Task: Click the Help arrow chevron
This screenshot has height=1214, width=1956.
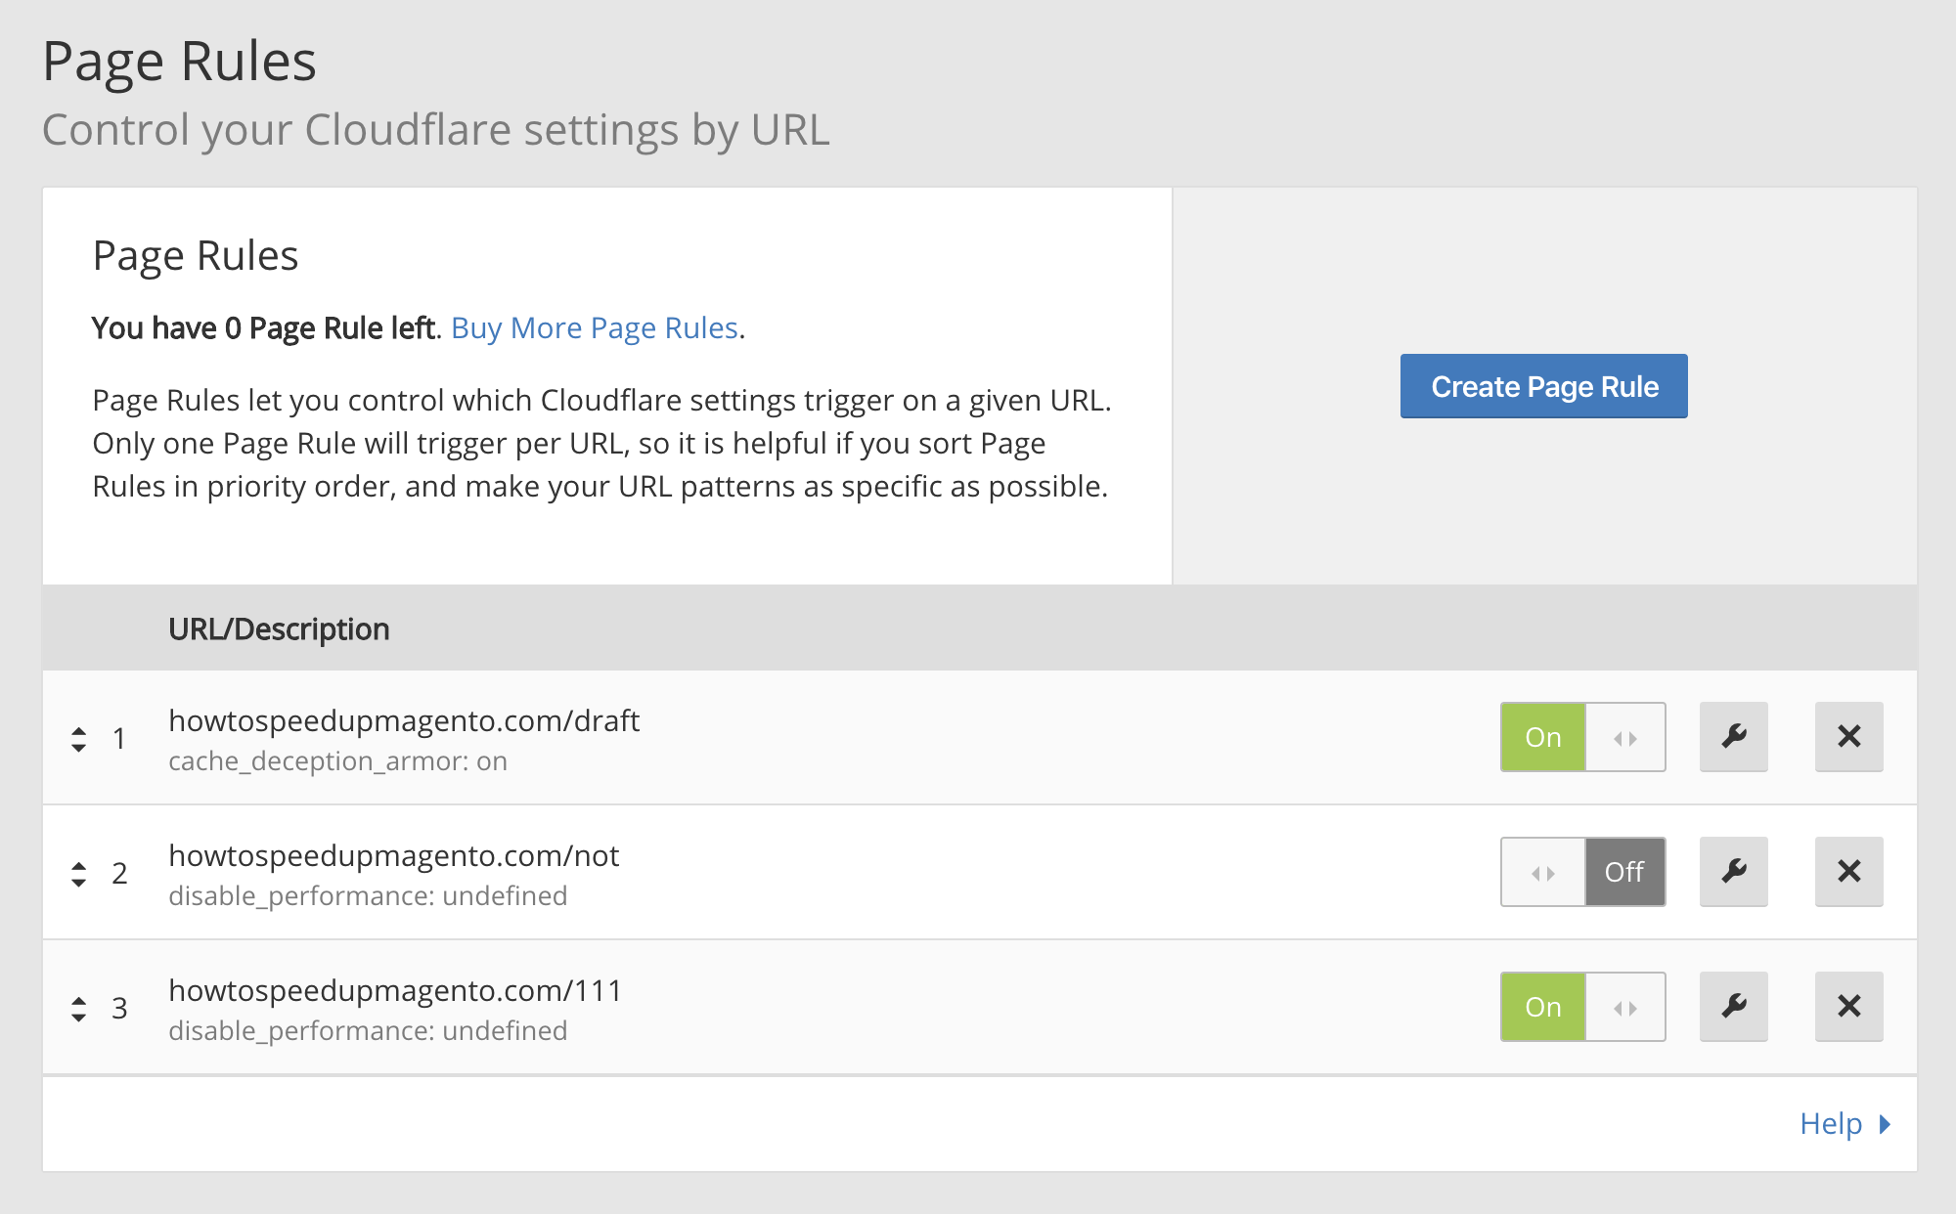Action: [1885, 1124]
